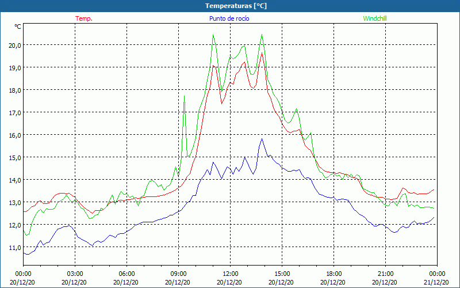Click the 21/12/20 date label
460x288 pixels.
pyautogui.click(x=436, y=282)
